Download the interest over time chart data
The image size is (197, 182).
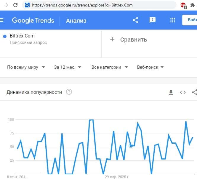click(171, 92)
